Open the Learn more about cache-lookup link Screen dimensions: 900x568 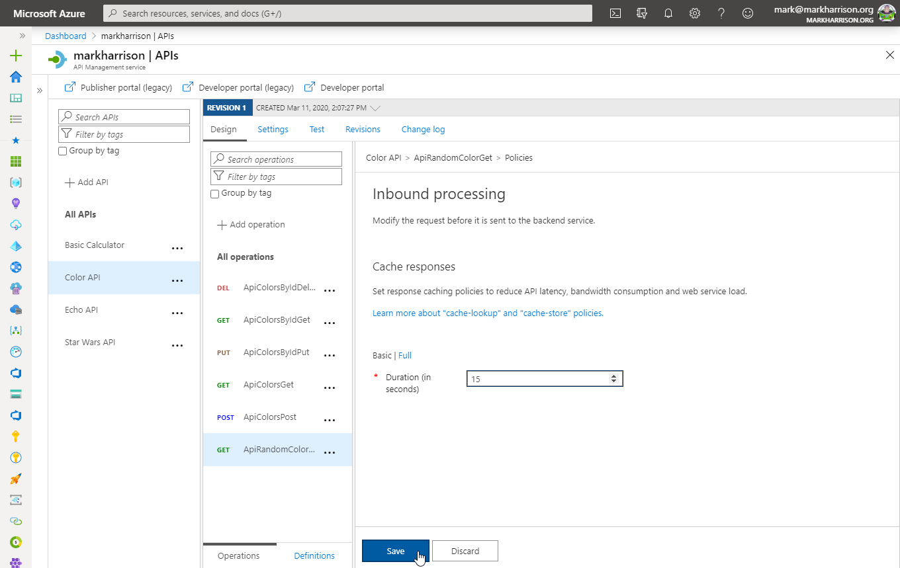[x=488, y=313]
